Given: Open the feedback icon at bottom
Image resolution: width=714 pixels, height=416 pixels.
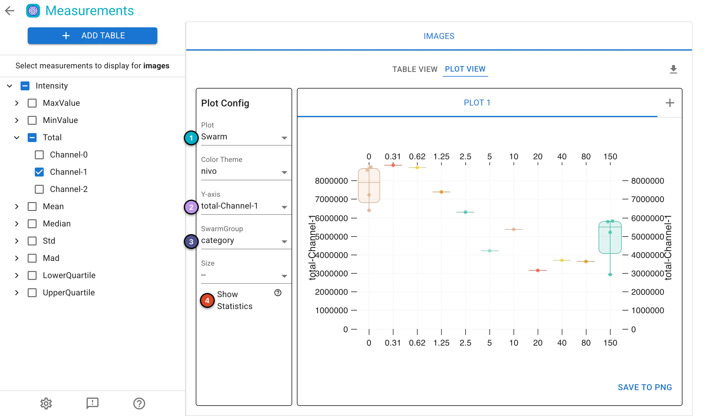Looking at the screenshot, I should point(93,404).
